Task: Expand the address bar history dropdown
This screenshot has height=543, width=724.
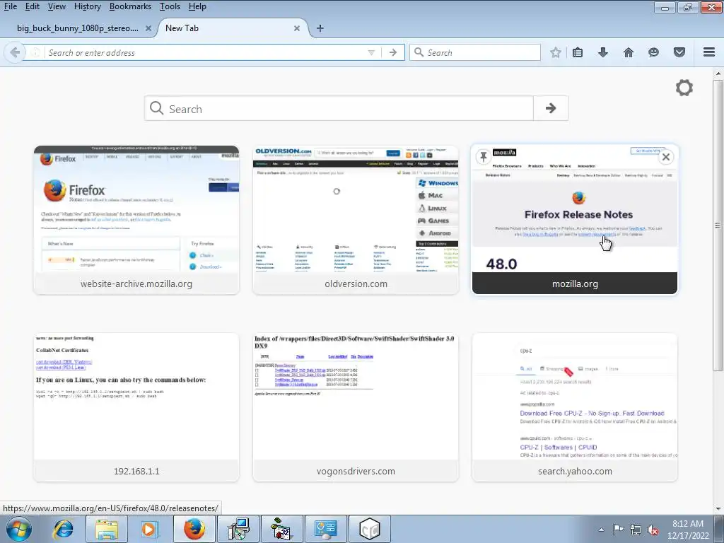Action: pyautogui.click(x=371, y=52)
